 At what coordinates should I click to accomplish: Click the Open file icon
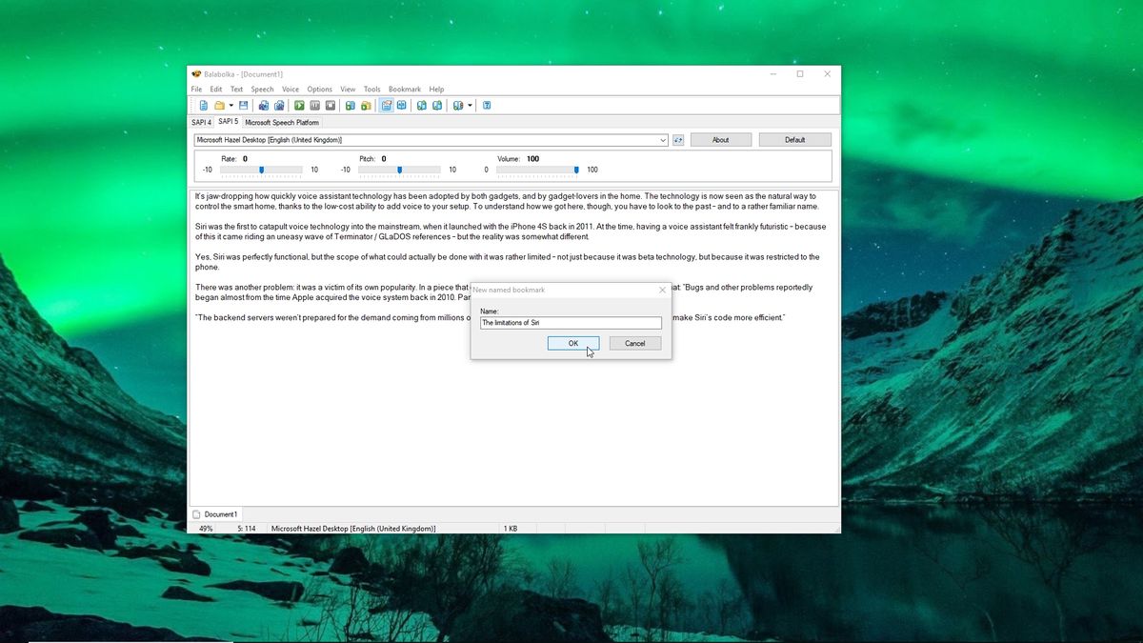click(221, 105)
